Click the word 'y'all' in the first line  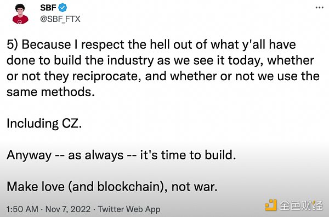(x=254, y=45)
